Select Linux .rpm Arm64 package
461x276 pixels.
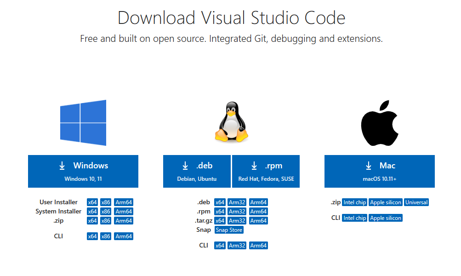(258, 211)
